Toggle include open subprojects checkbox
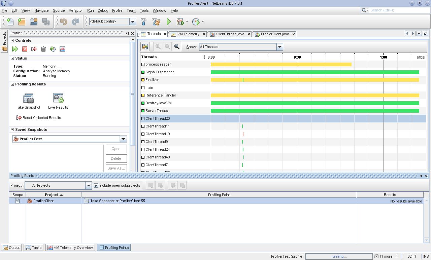The height and width of the screenshot is (260, 431). click(x=96, y=185)
